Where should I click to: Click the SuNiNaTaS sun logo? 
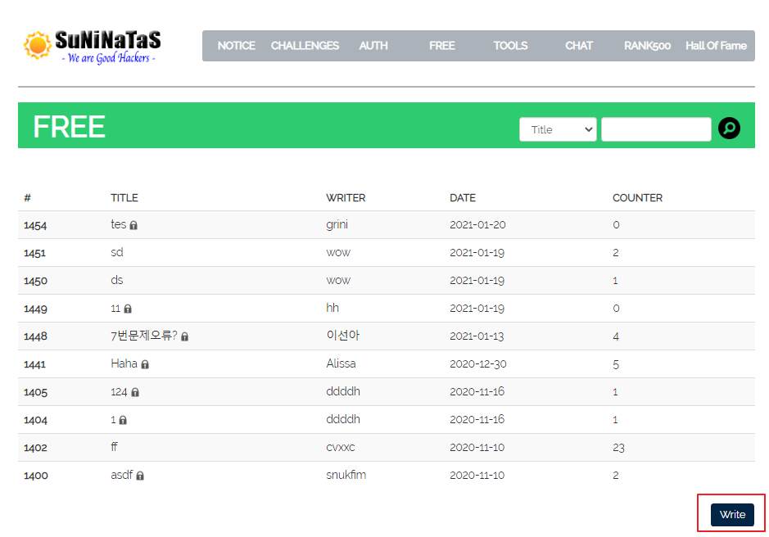pos(38,46)
